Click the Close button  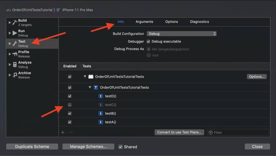[257, 146]
